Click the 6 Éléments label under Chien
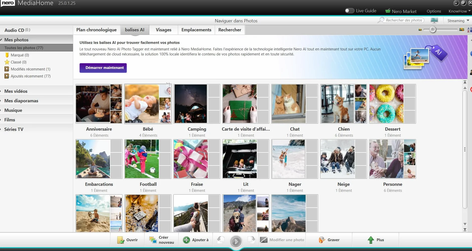This screenshot has width=472, height=251. (x=344, y=135)
